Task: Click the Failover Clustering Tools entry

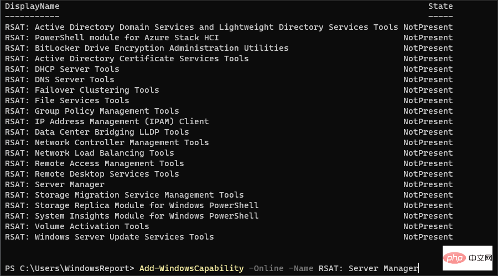Action: (x=82, y=90)
